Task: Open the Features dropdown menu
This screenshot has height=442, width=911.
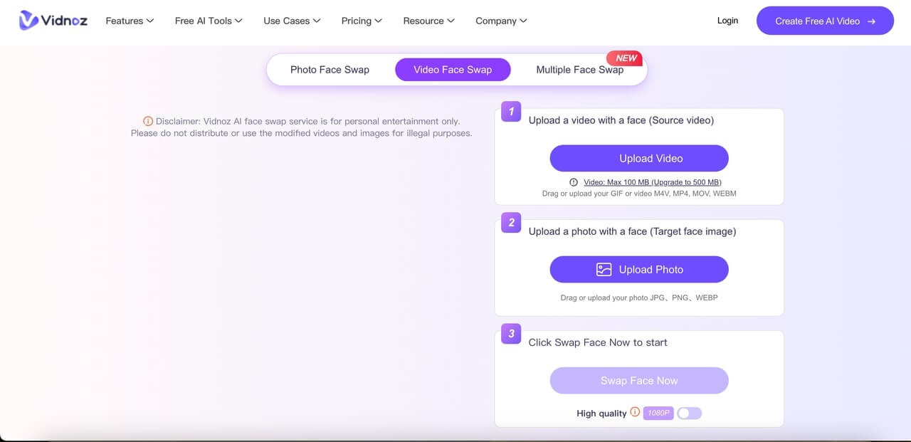Action: (x=130, y=21)
